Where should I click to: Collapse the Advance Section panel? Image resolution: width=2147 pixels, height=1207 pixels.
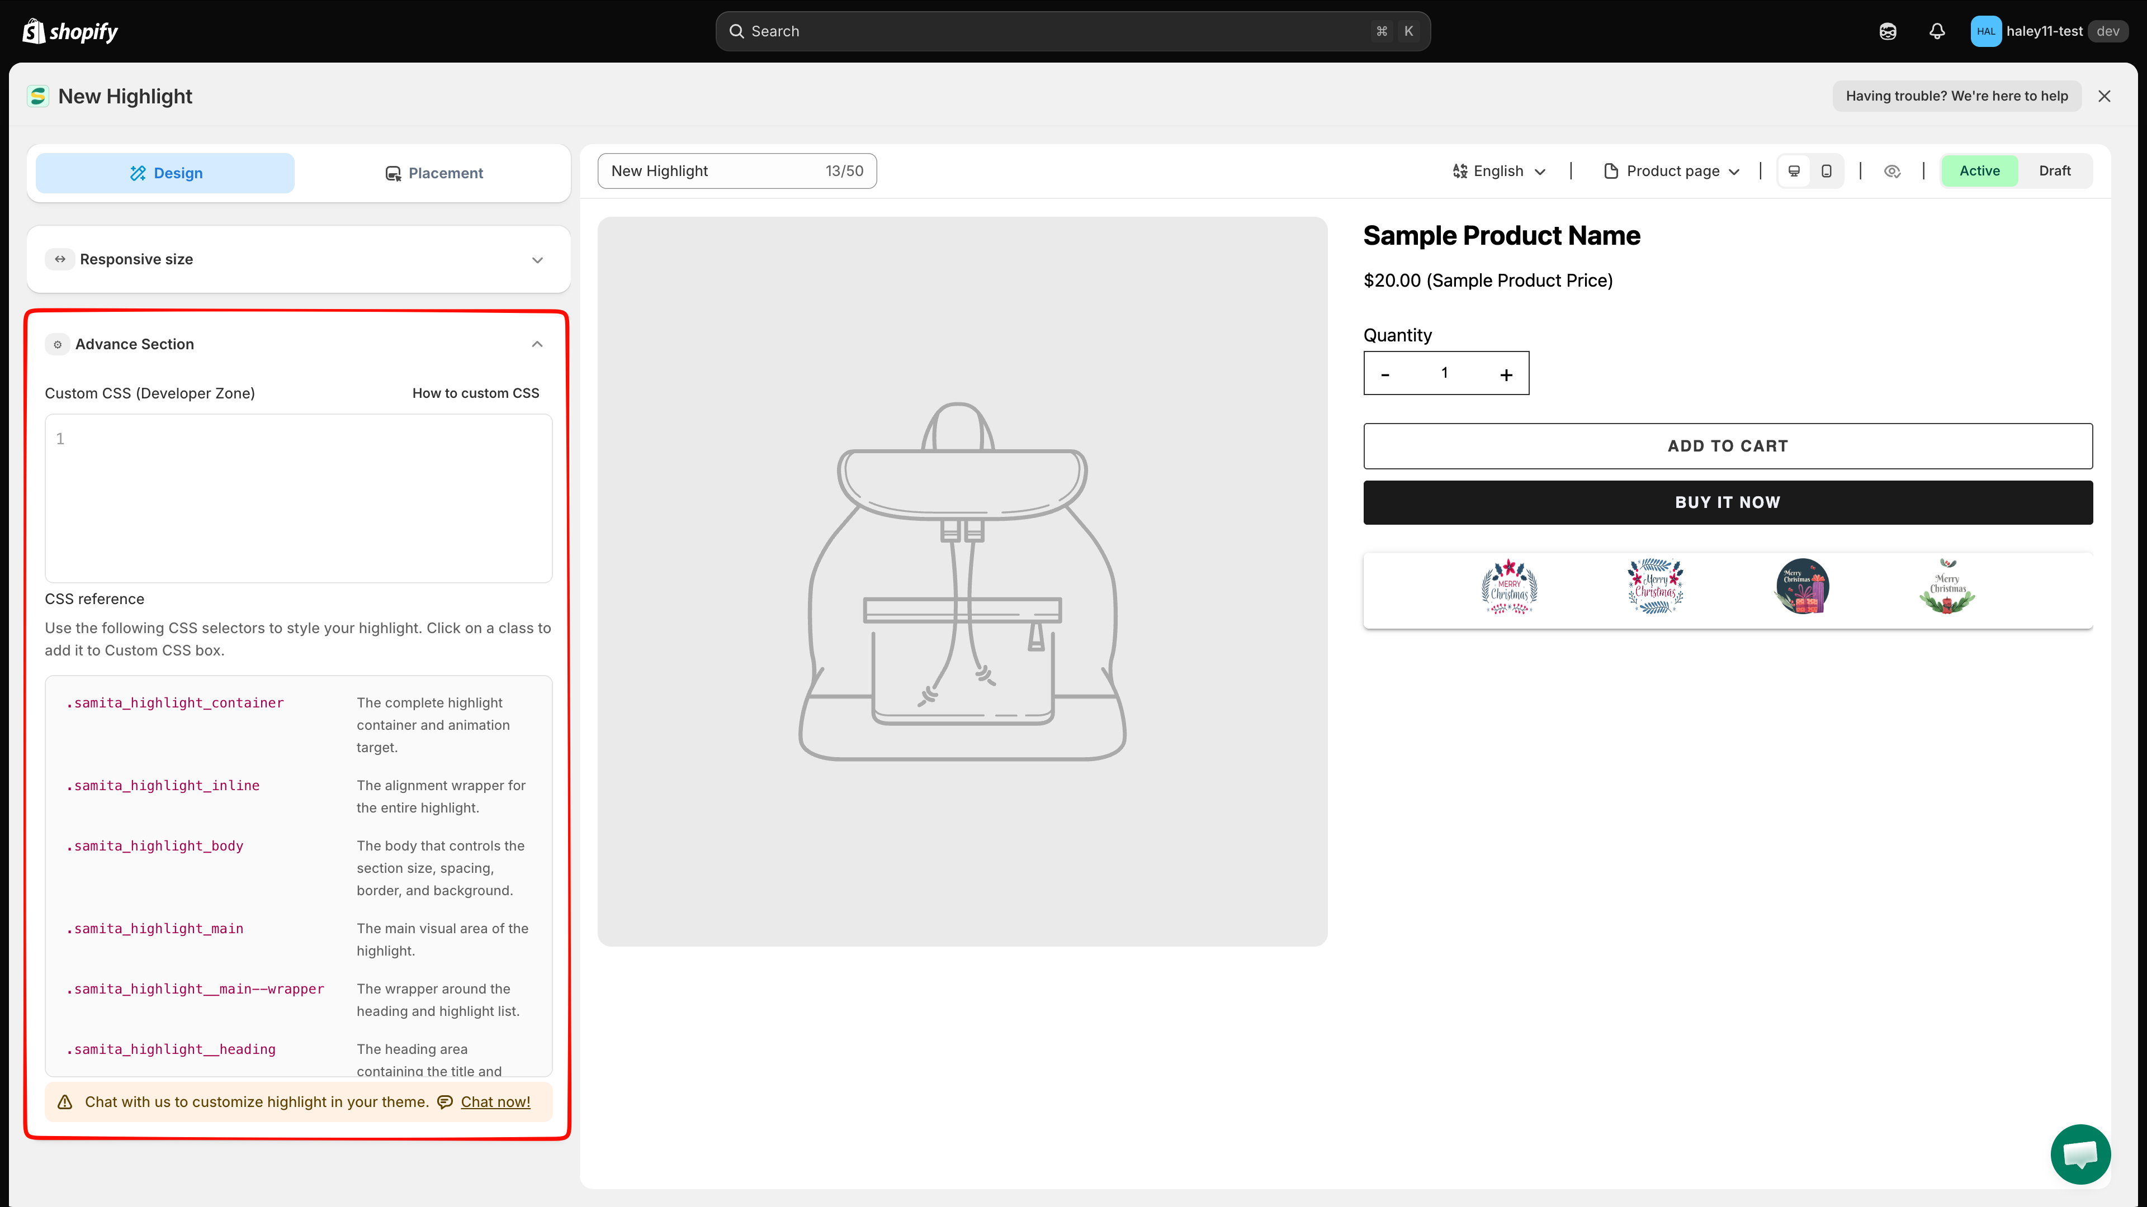[537, 344]
